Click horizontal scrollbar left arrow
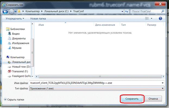 click(36, 76)
